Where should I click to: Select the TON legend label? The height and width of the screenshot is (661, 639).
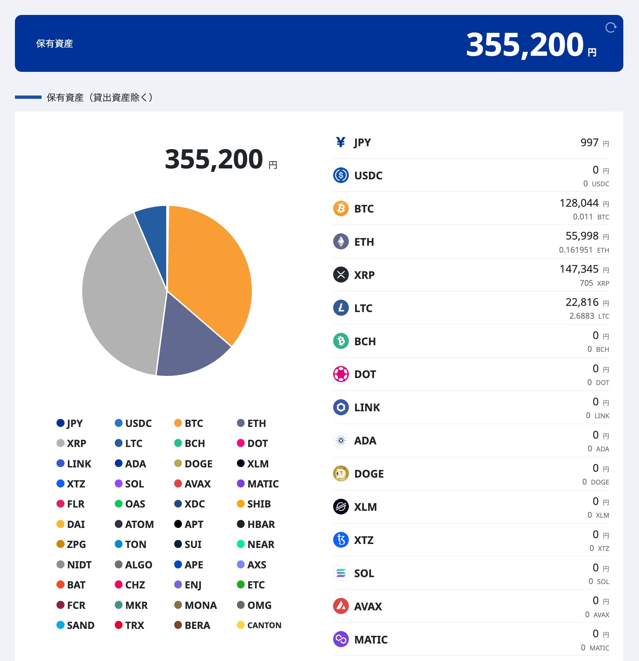pyautogui.click(x=136, y=544)
